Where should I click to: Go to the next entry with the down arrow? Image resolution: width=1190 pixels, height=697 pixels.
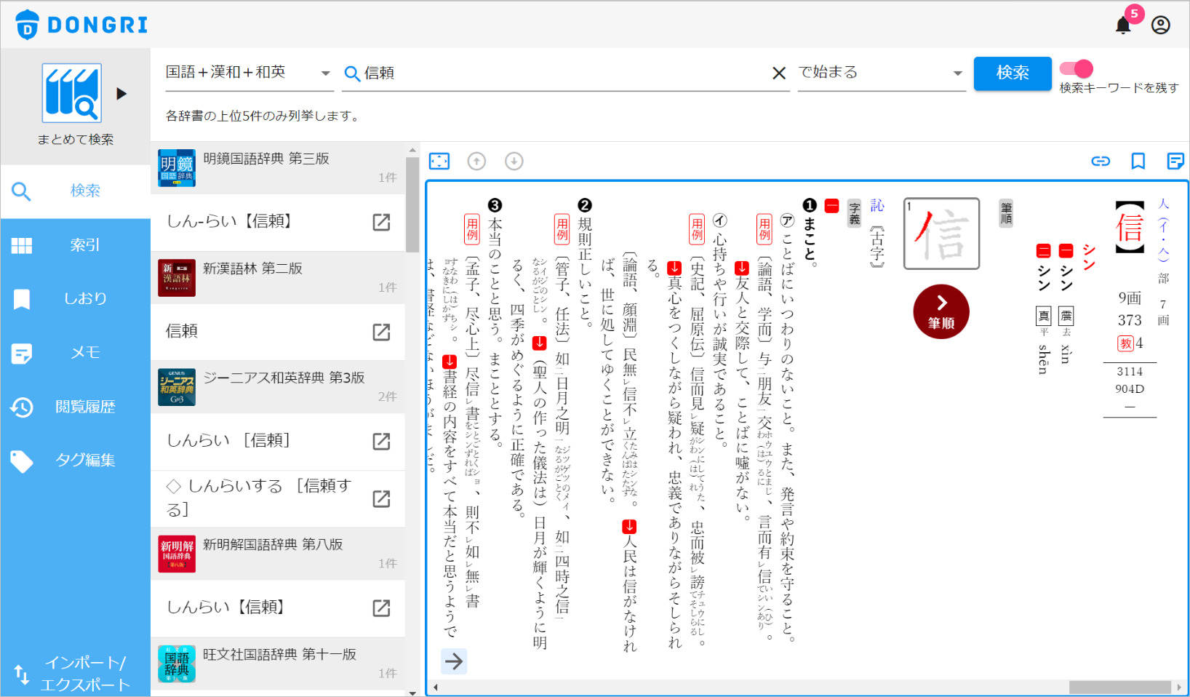[514, 161]
